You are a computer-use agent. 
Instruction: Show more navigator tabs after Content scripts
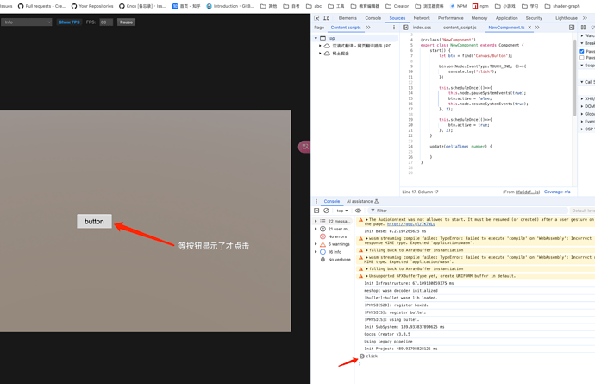tap(368, 28)
